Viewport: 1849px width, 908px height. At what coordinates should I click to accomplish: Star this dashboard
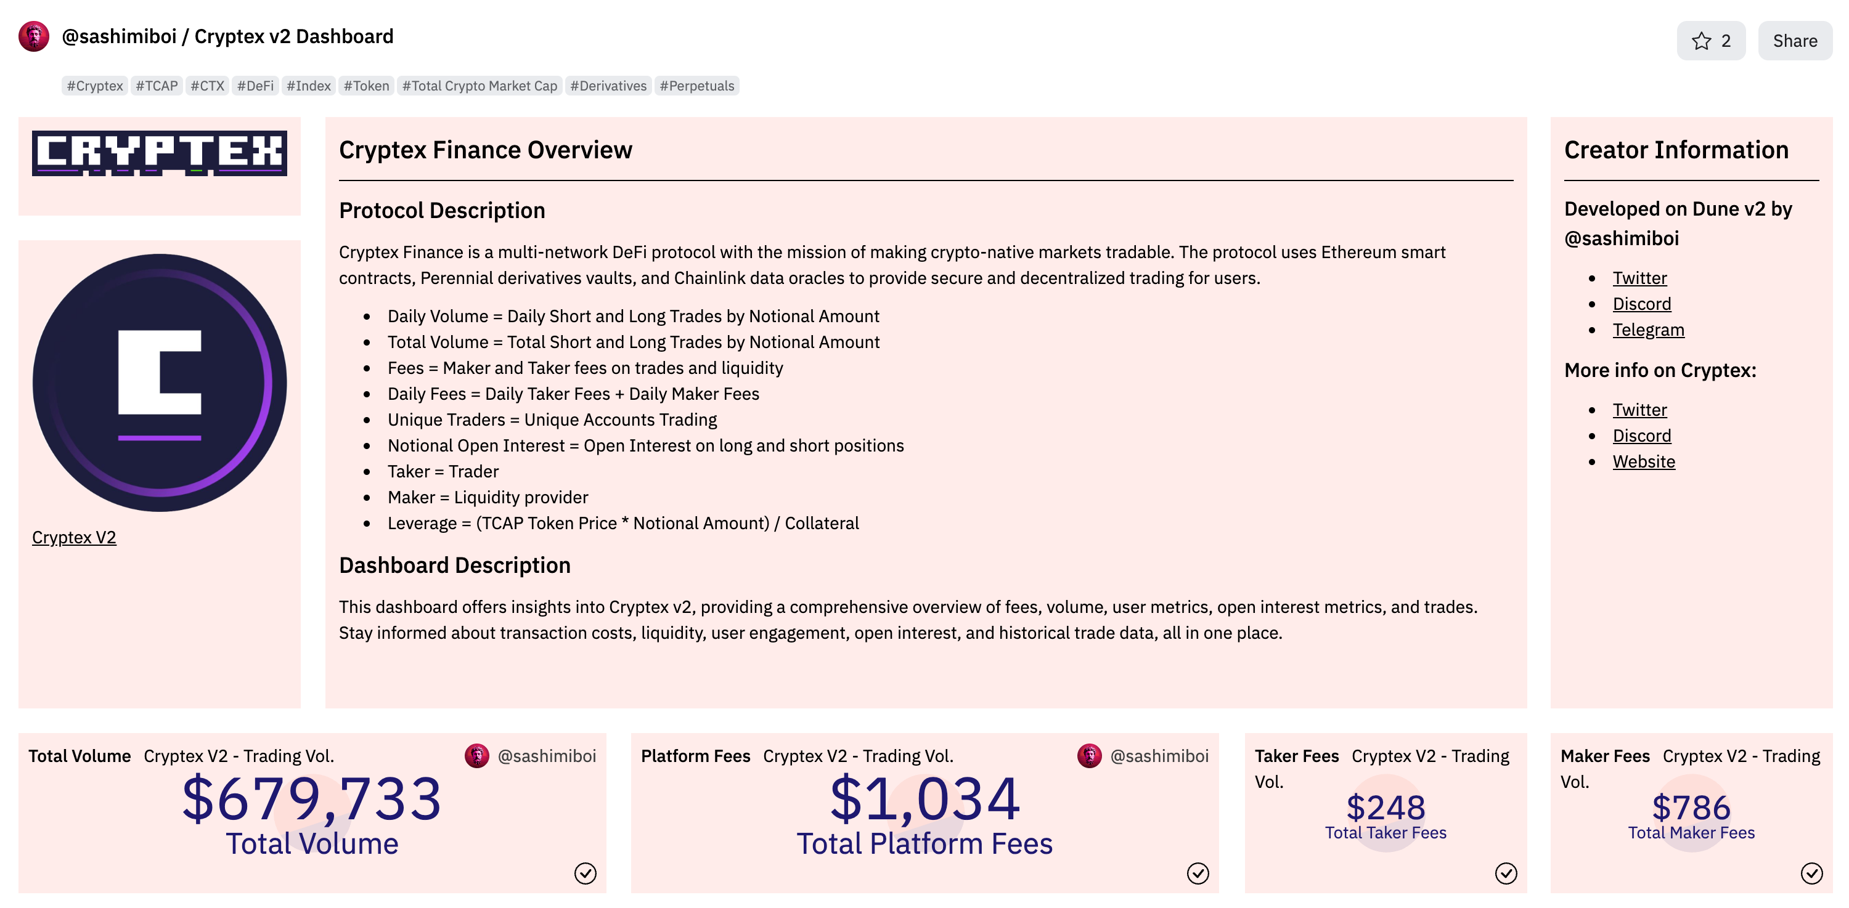pyautogui.click(x=1710, y=41)
